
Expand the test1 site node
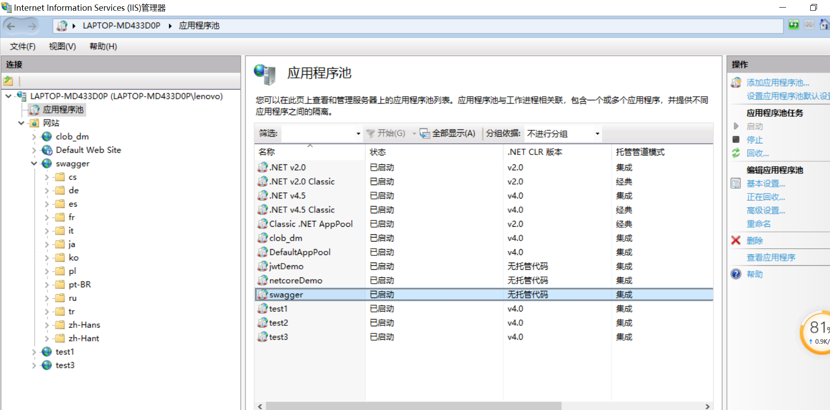pos(34,352)
